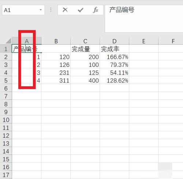Open the Insert Function fx dialog
The height and width of the screenshot is (179, 183).
point(96,10)
